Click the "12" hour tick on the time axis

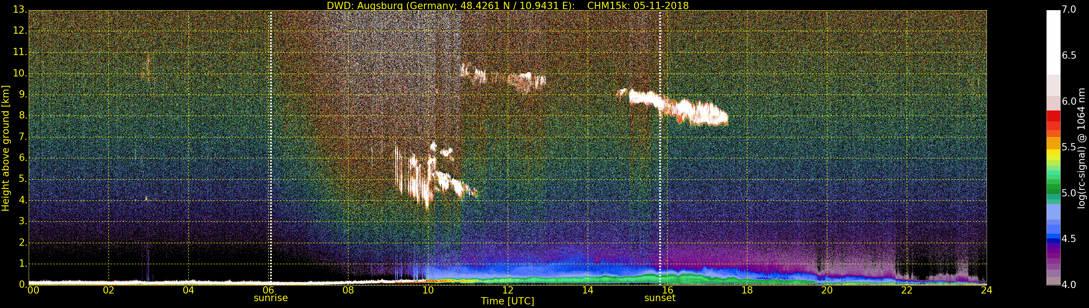pos(507,290)
